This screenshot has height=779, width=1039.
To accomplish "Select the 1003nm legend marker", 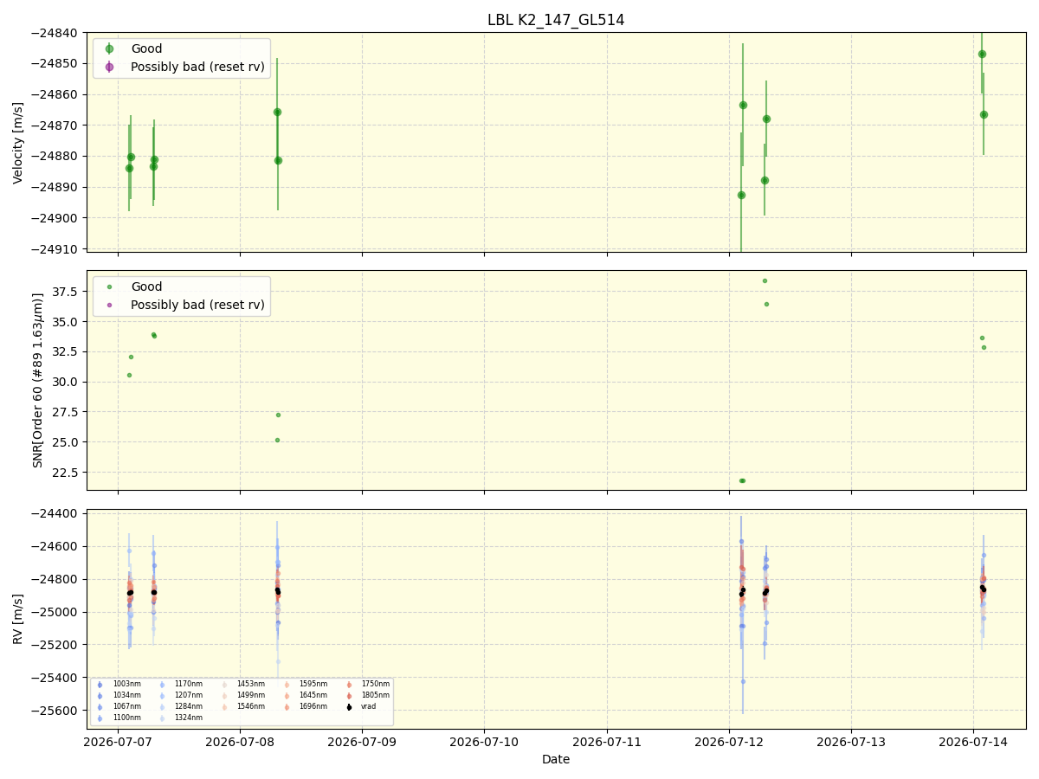I will click(x=100, y=685).
